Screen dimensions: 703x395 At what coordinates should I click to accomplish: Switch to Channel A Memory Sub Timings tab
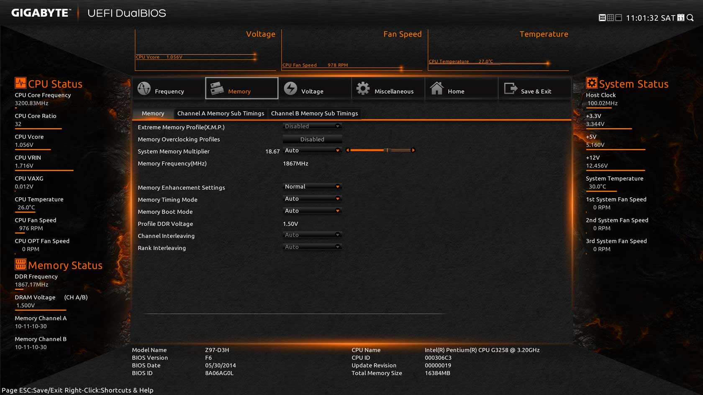[221, 113]
